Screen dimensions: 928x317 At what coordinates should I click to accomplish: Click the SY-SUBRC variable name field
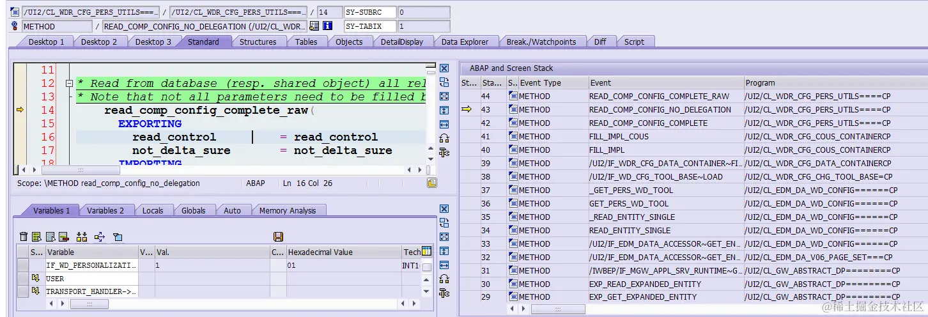369,12
